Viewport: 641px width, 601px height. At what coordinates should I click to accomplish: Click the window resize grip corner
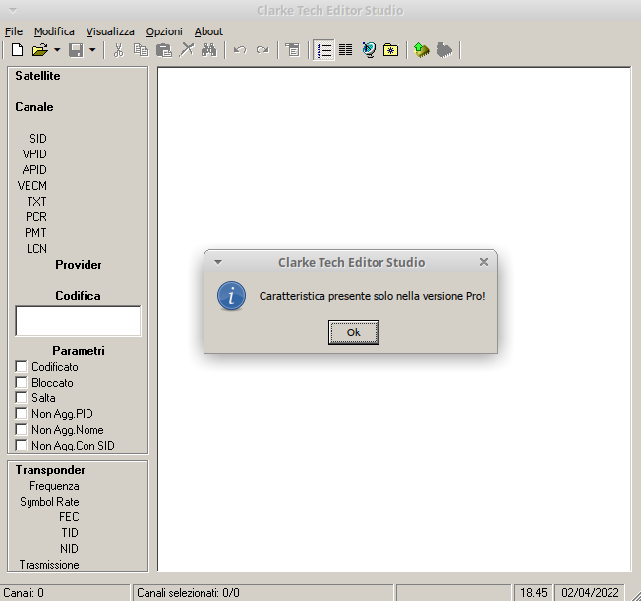pos(634,594)
